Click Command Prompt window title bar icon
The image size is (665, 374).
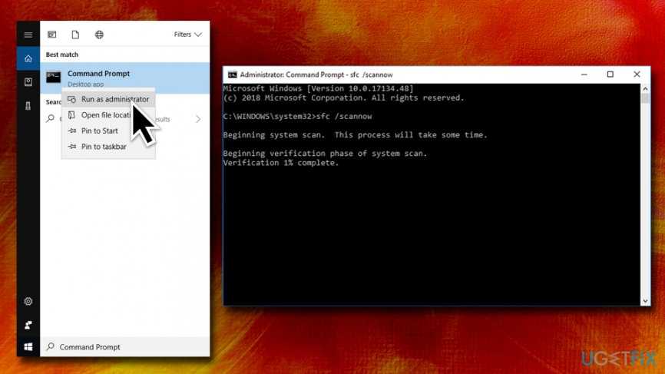click(x=233, y=74)
